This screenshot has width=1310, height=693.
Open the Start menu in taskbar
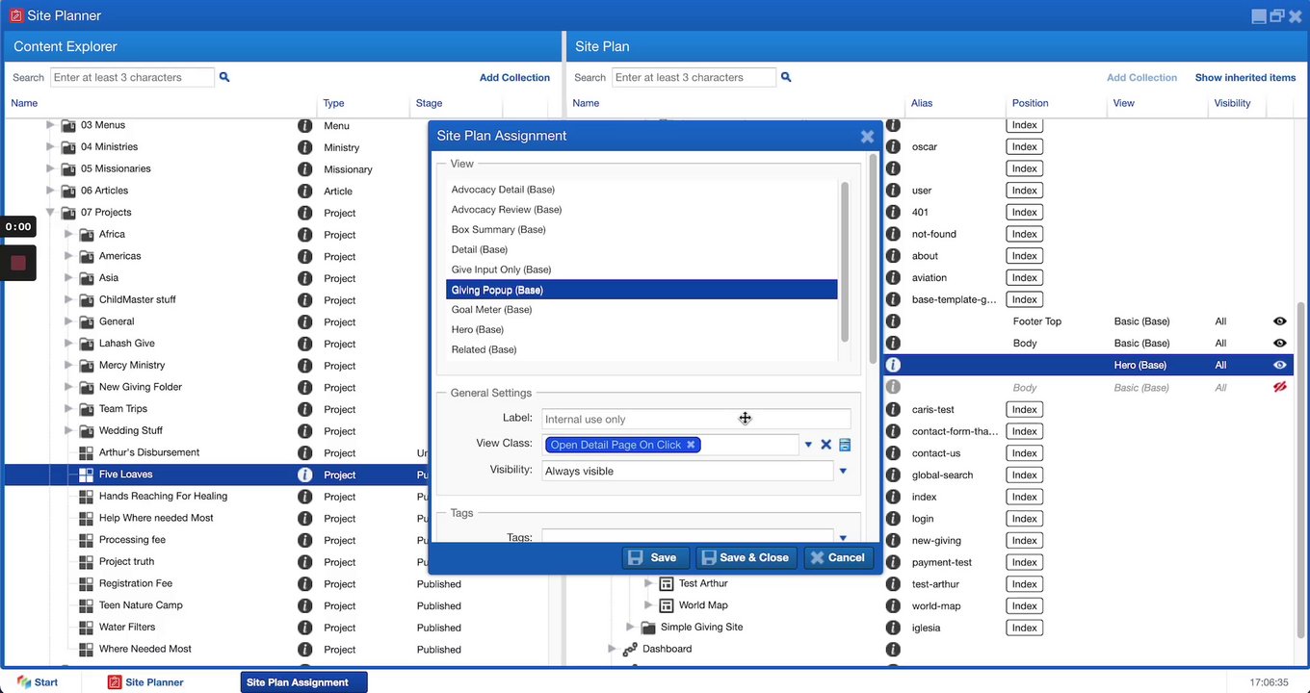[x=38, y=682]
